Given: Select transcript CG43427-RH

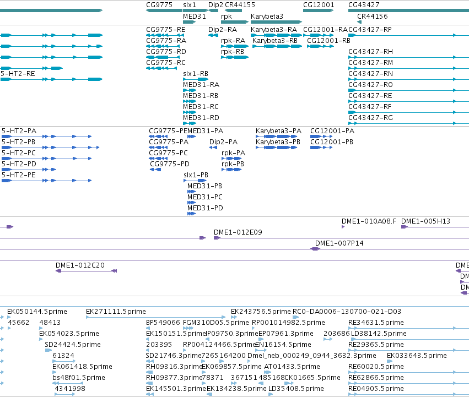Looking at the screenshot, I should [370, 52].
